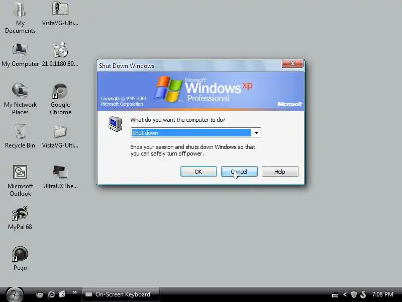Open the Pego shortcut icon
Image resolution: width=402 pixels, height=302 pixels.
coord(20,258)
